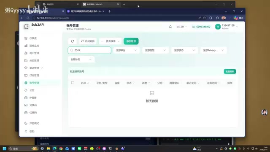Open browser favorites list icon
270x152 pixels.
tap(217, 18)
